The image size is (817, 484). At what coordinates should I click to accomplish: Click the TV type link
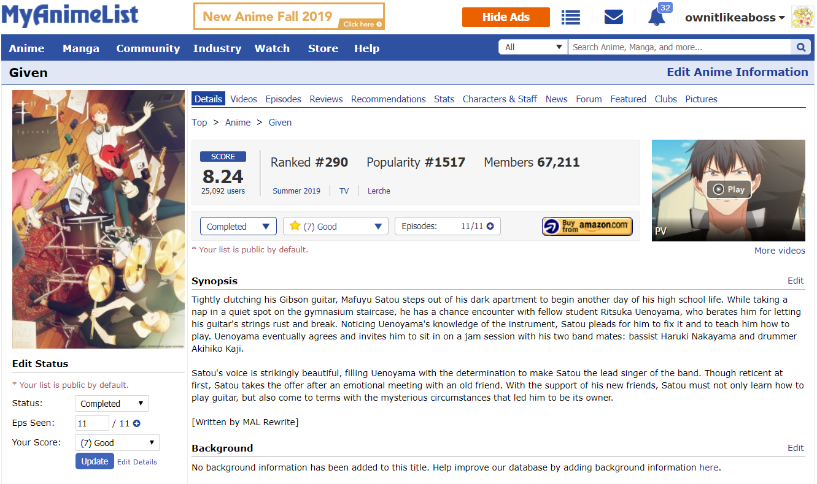[x=344, y=191]
